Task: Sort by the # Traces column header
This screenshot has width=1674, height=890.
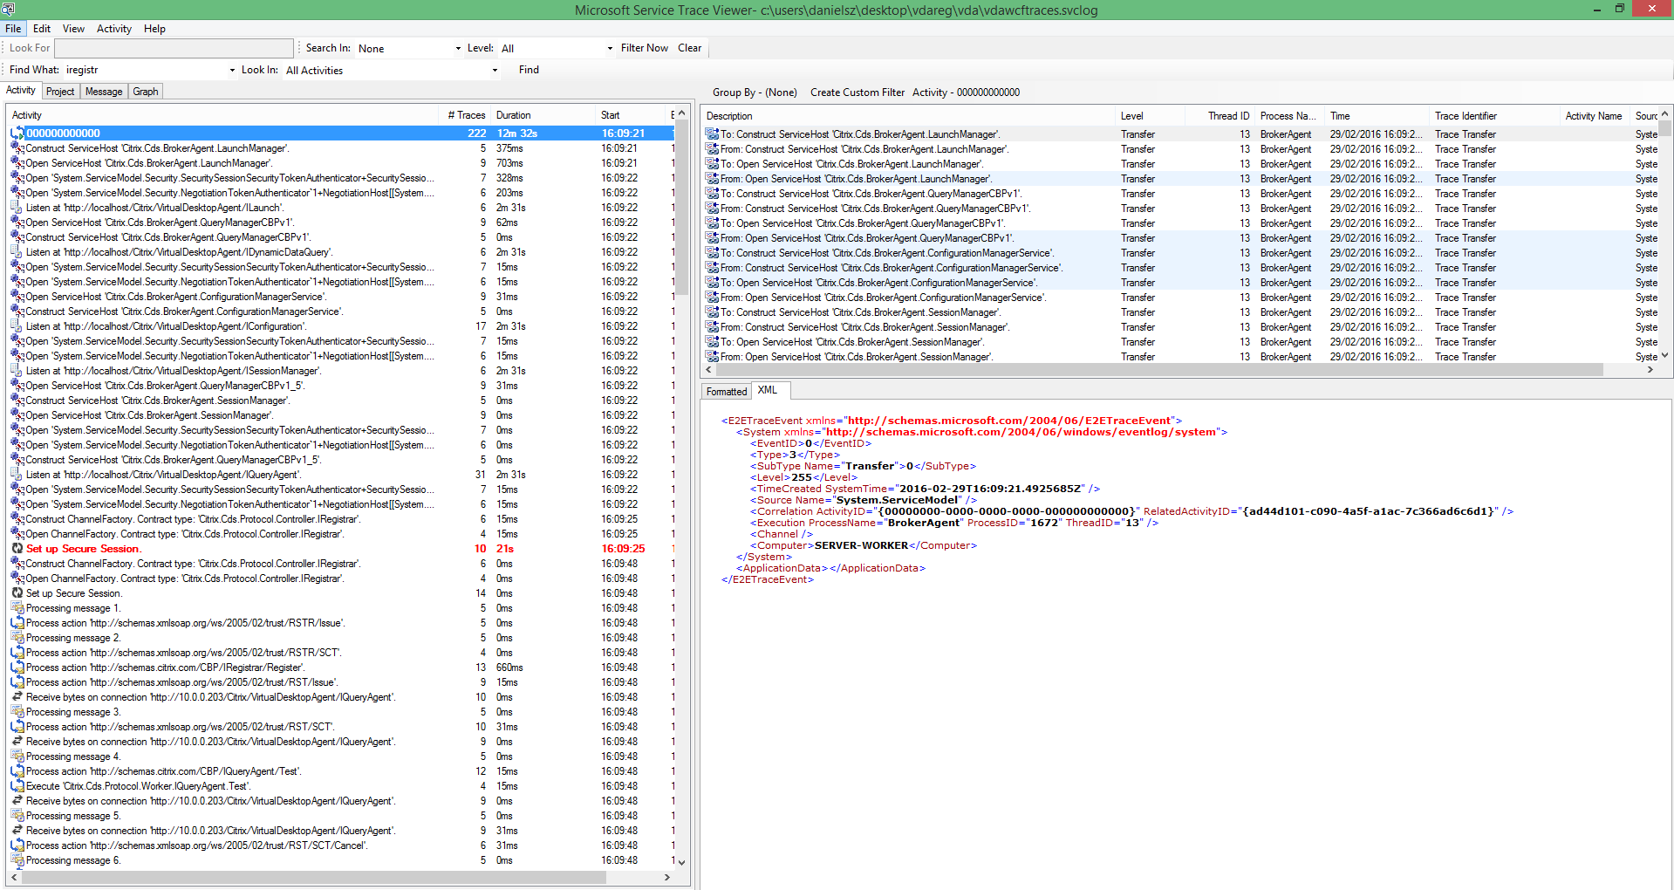Action: tap(466, 115)
